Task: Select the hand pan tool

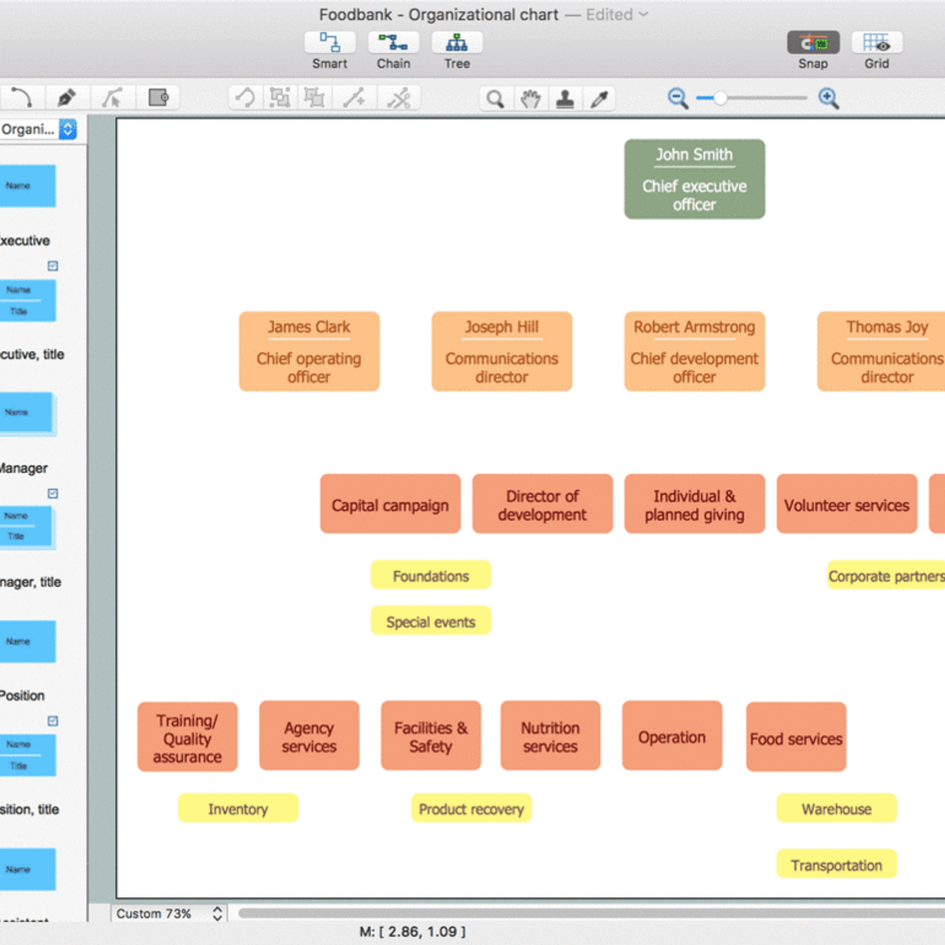Action: (530, 99)
